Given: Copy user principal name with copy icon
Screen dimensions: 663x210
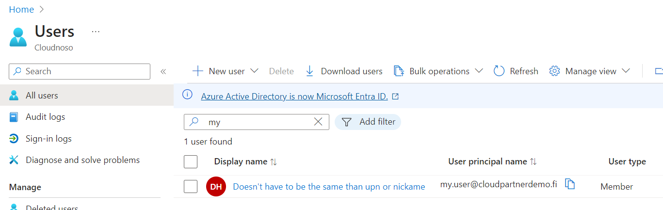Looking at the screenshot, I should click(x=570, y=184).
